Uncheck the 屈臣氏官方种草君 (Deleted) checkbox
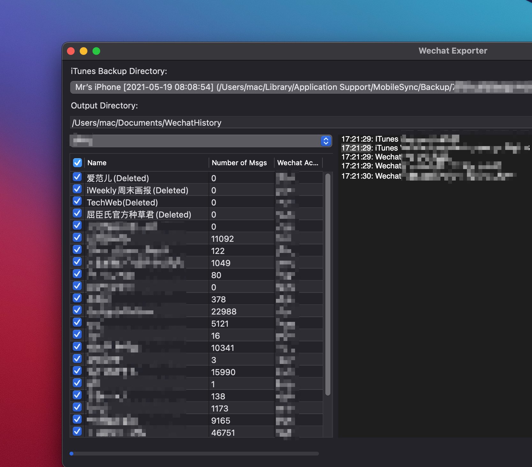This screenshot has height=467, width=532. (x=77, y=213)
